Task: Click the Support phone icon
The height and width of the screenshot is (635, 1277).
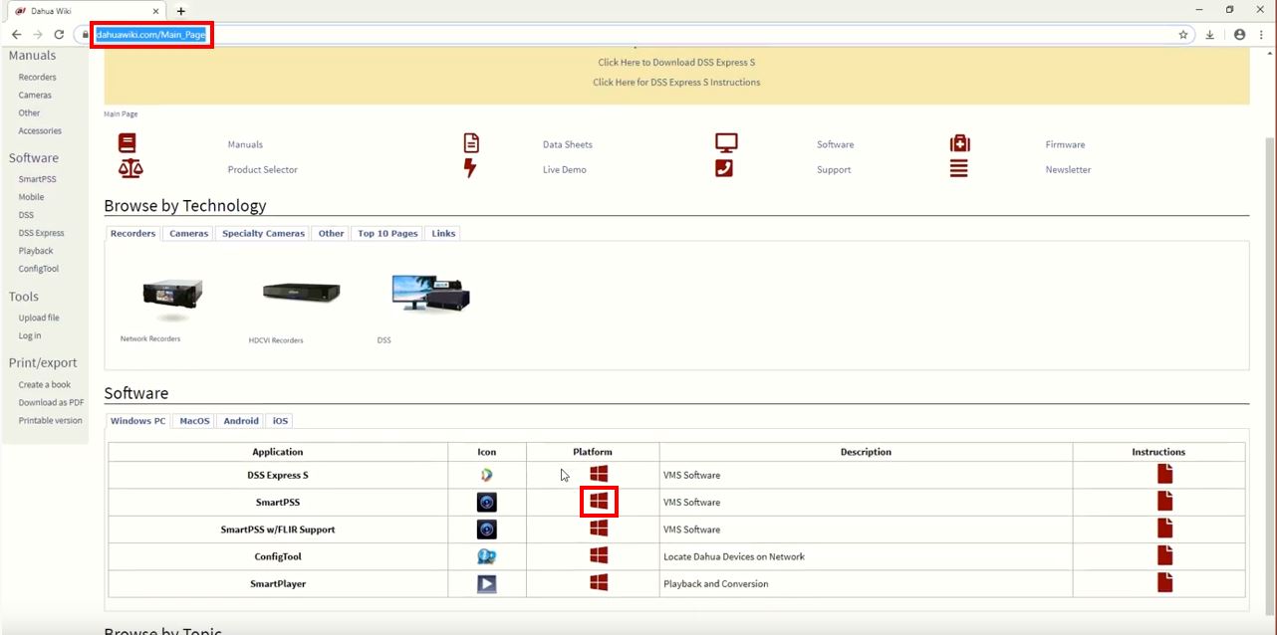Action: (x=724, y=168)
